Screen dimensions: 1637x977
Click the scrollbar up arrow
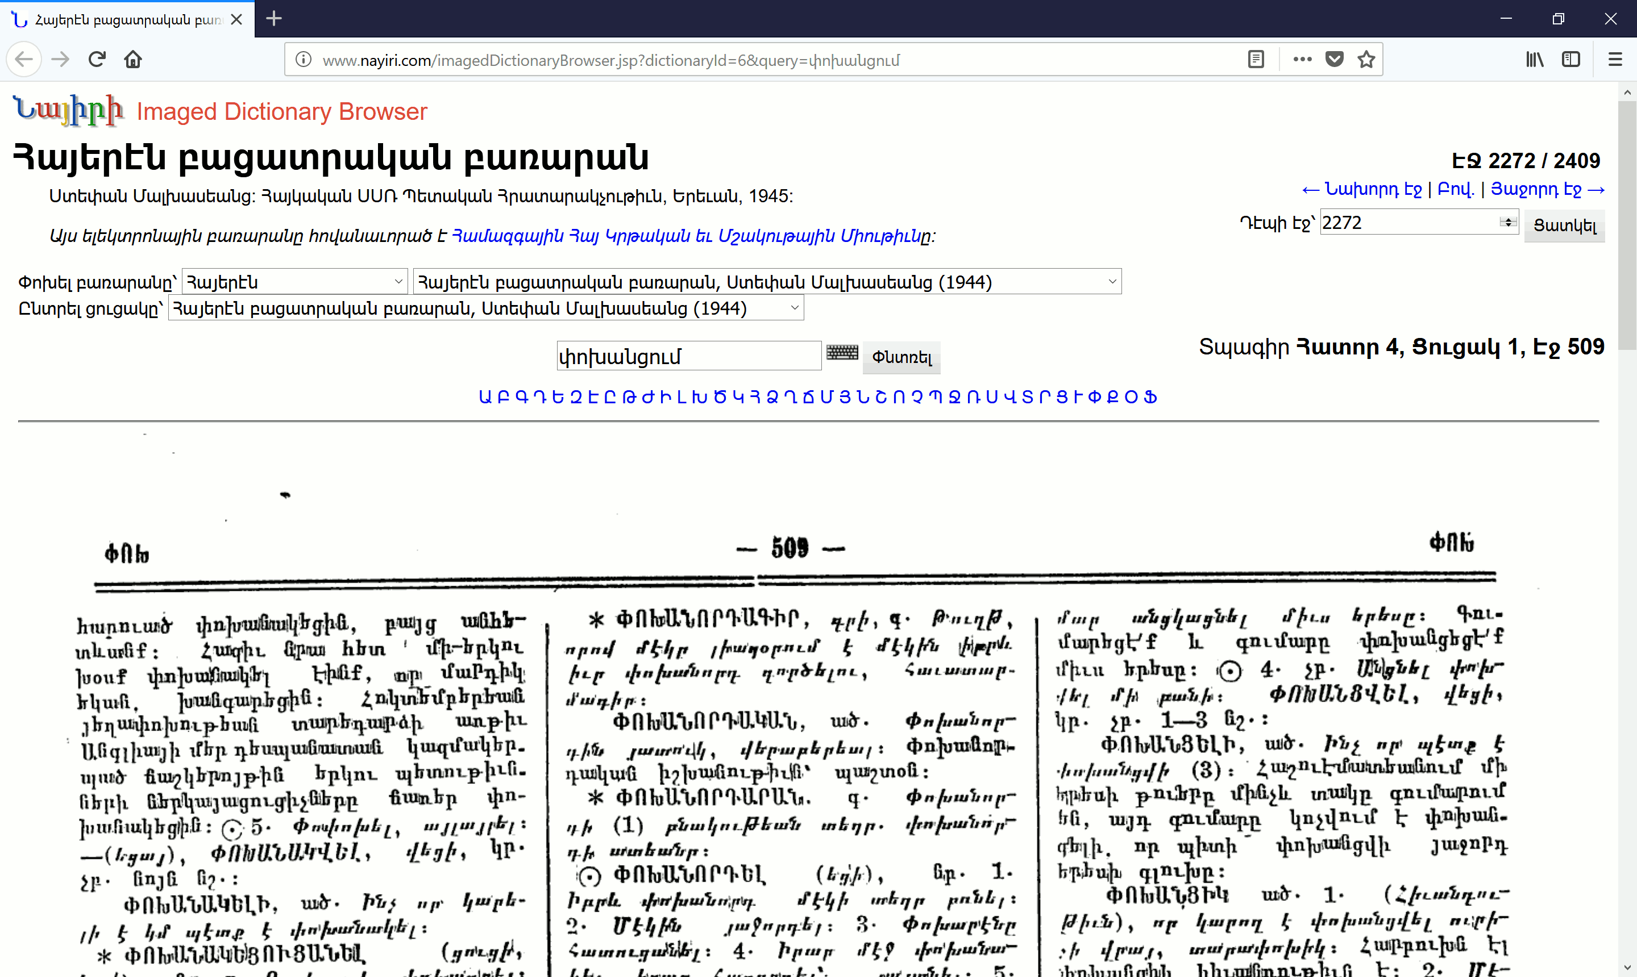[x=1626, y=92]
